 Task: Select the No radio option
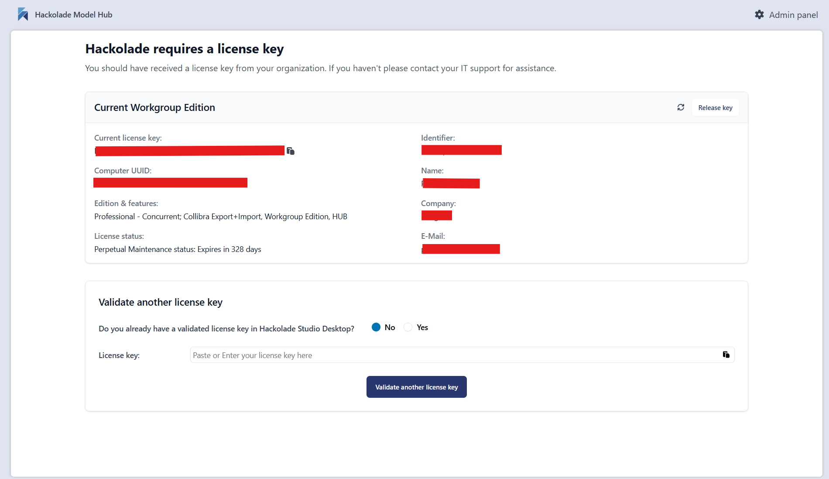(x=376, y=327)
